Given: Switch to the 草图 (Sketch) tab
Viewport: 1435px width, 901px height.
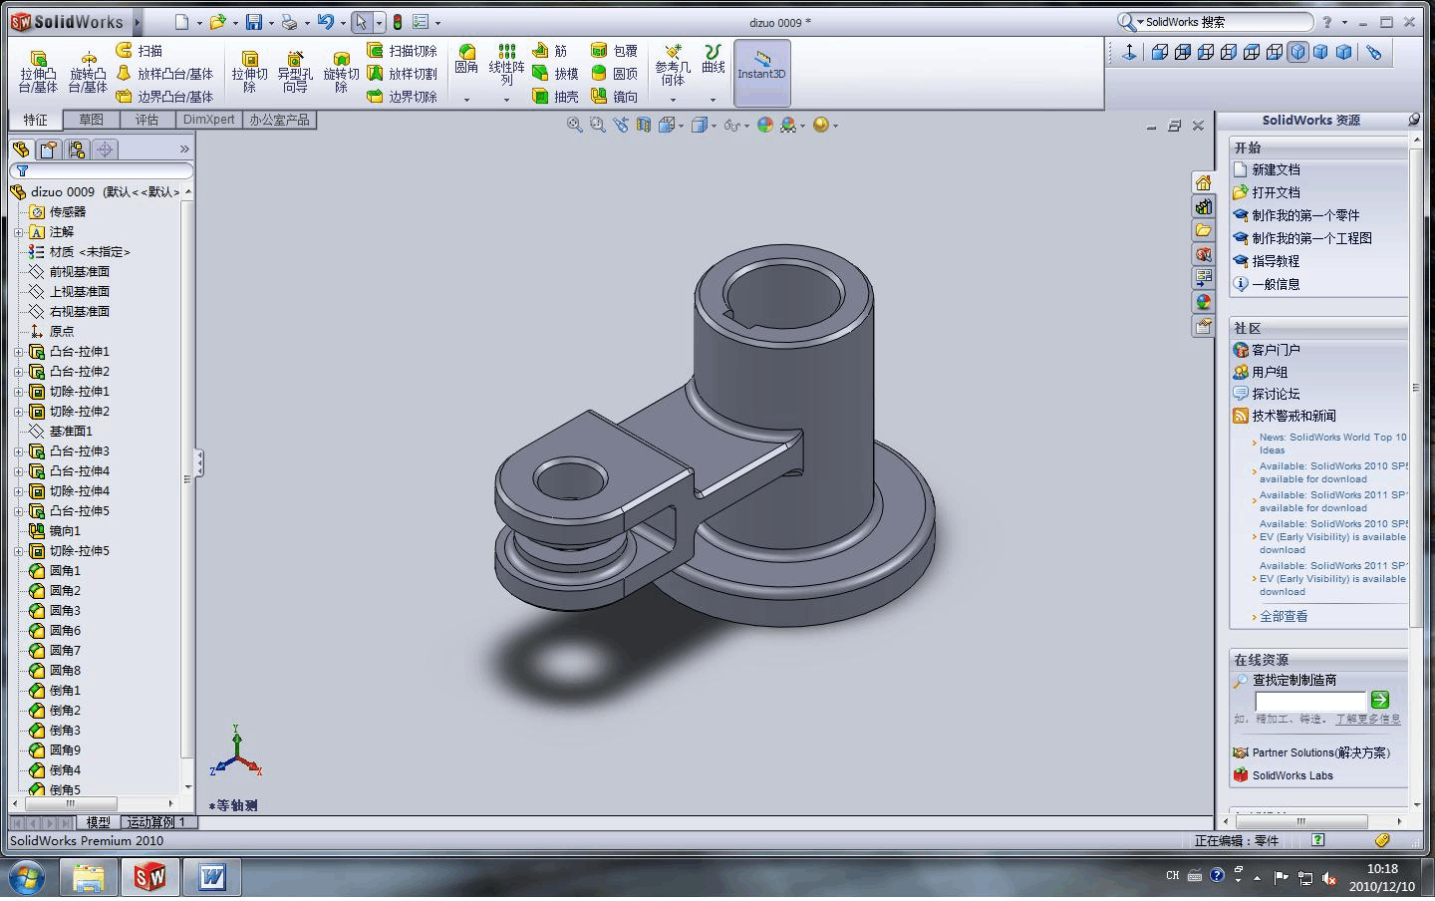Looking at the screenshot, I should (91, 120).
